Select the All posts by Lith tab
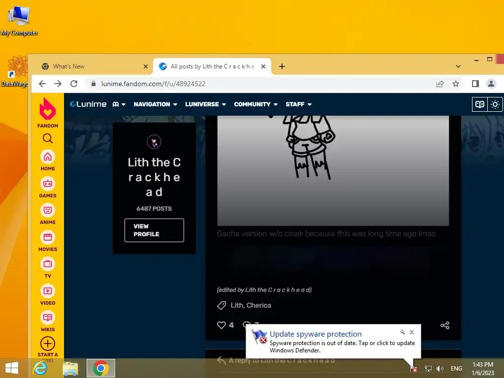Viewport: 504px width, 378px height. tap(212, 66)
